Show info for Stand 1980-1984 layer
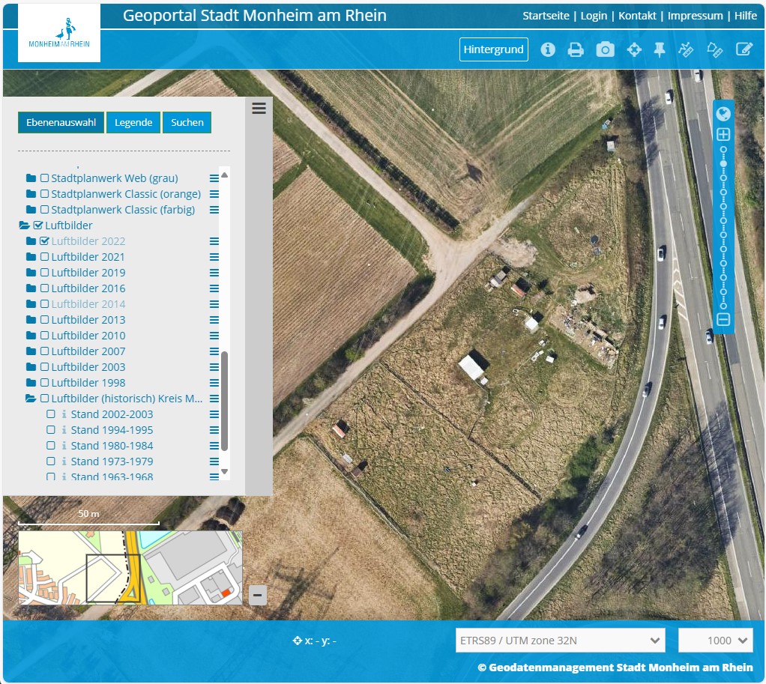 coord(64,445)
